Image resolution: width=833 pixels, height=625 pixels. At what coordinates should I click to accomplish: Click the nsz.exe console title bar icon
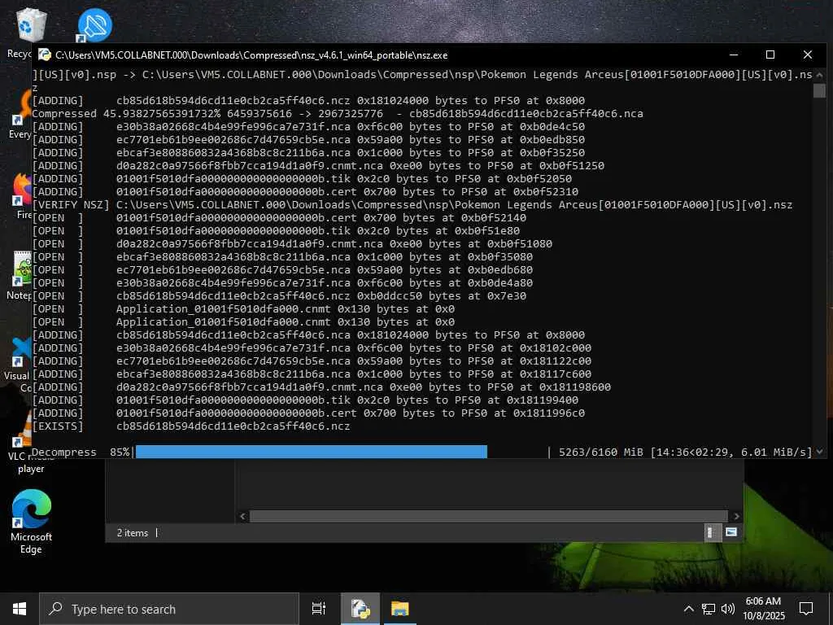pos(45,55)
